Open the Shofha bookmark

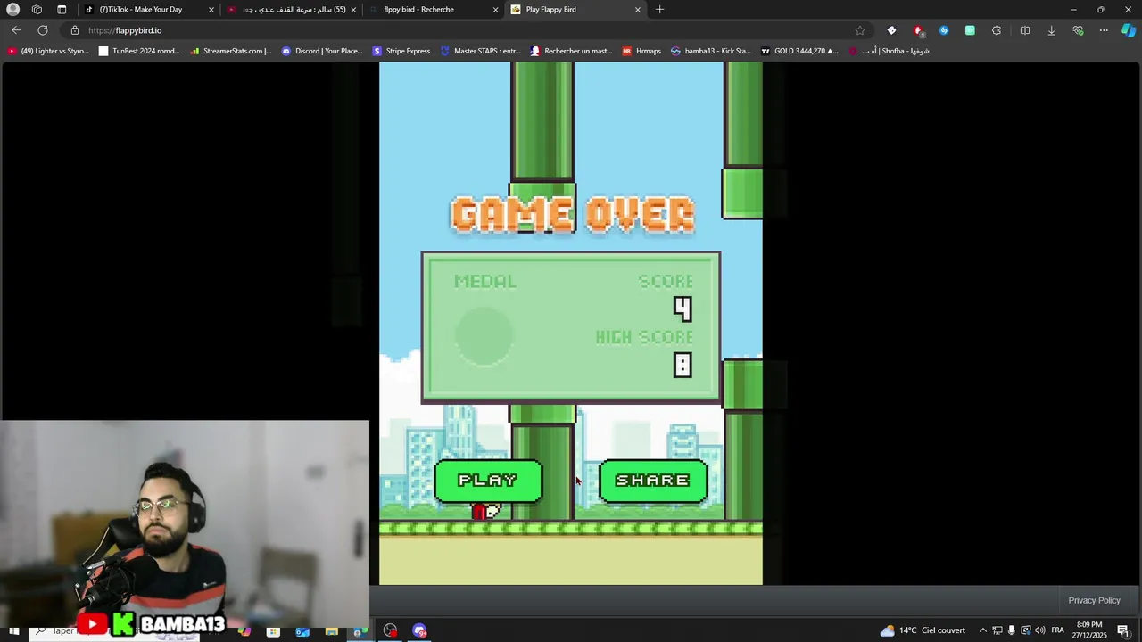coord(889,51)
